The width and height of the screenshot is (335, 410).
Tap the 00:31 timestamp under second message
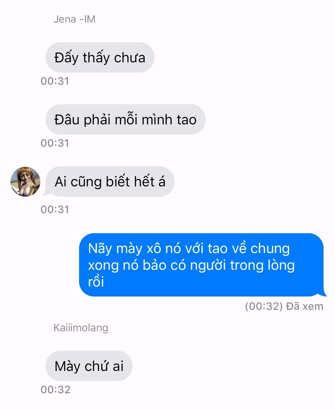coord(55,143)
